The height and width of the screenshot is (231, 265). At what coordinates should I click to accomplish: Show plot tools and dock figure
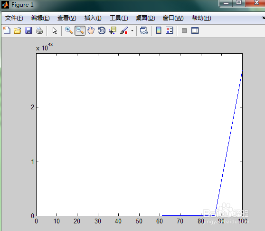[x=195, y=30]
